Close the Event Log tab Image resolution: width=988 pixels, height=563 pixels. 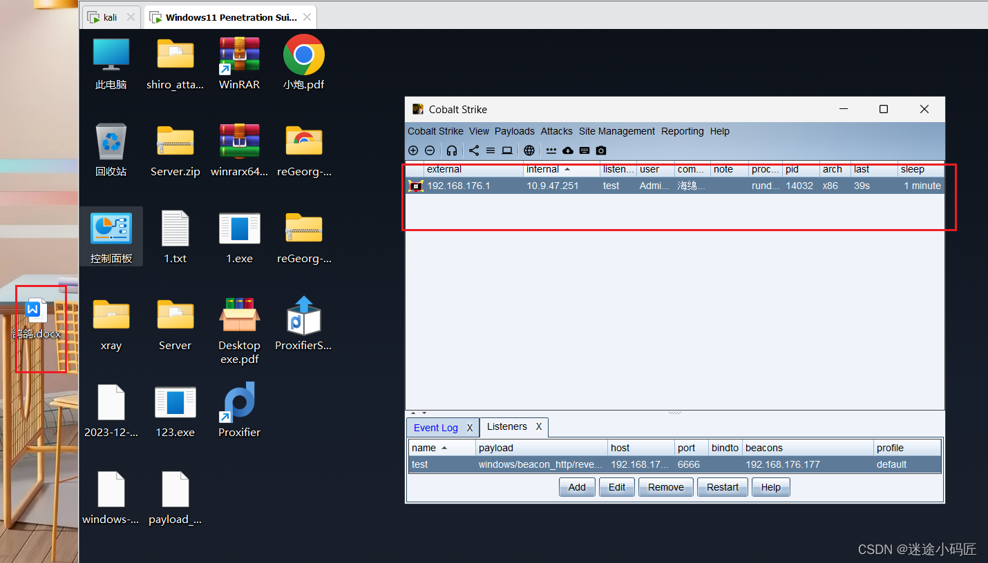click(x=470, y=428)
